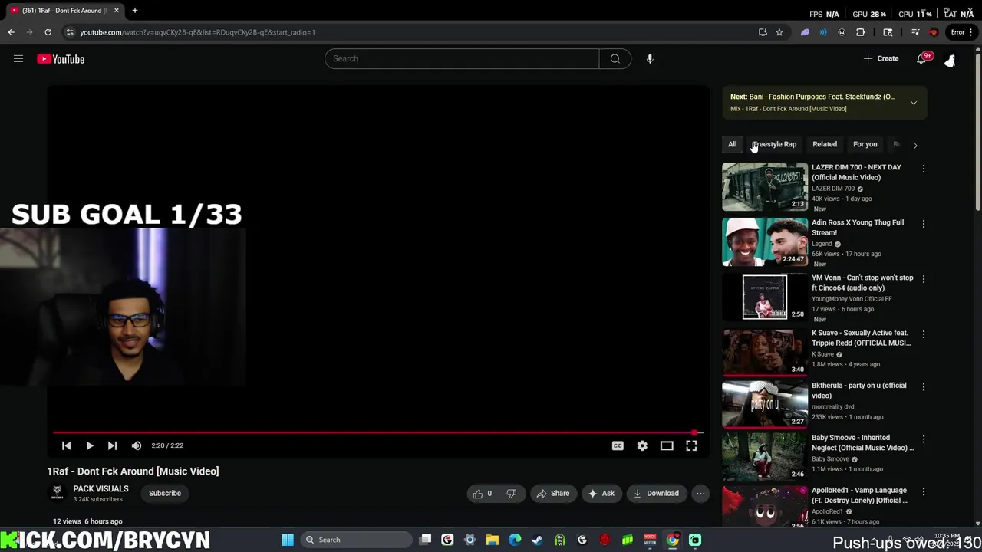Open options for YM Vonn video
This screenshot has height=552, width=982.
[924, 279]
